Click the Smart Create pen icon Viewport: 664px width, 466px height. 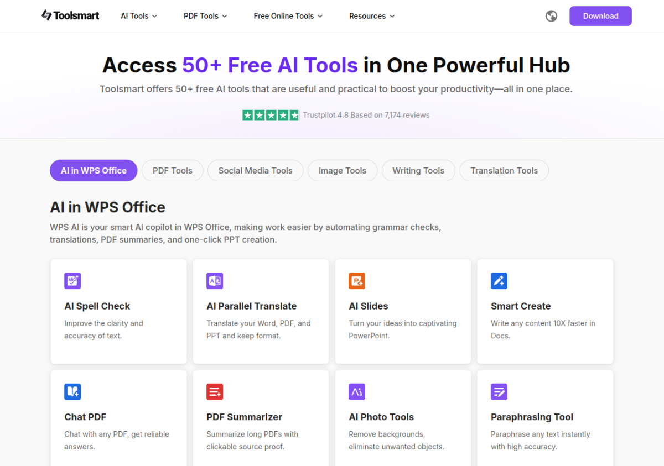coord(499,281)
